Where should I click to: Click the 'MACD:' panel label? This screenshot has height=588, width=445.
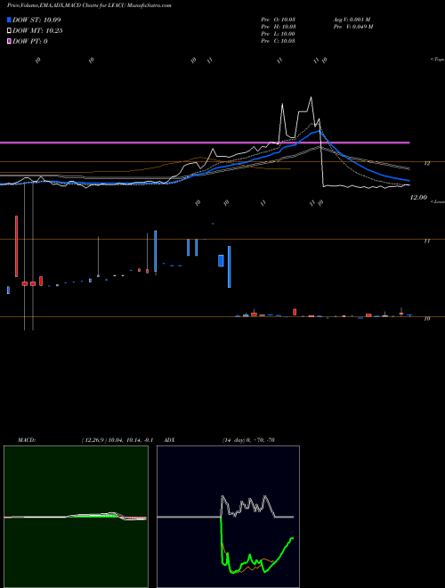point(27,440)
